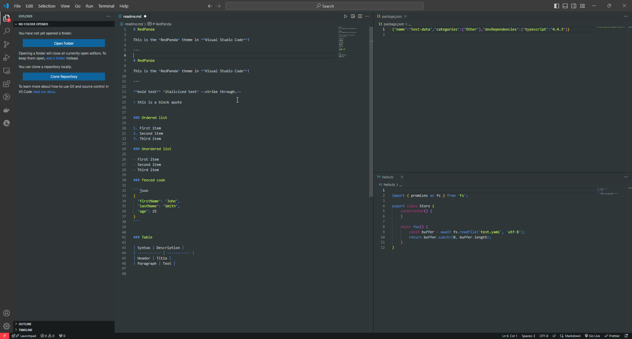Open the Customize Layout control
This screenshot has height=339, width=632.
click(583, 6)
